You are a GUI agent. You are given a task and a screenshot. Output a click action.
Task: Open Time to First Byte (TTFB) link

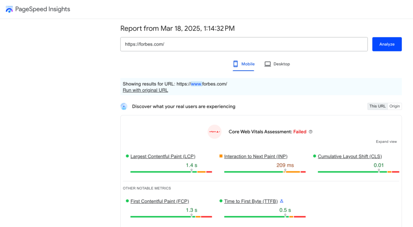click(x=251, y=201)
